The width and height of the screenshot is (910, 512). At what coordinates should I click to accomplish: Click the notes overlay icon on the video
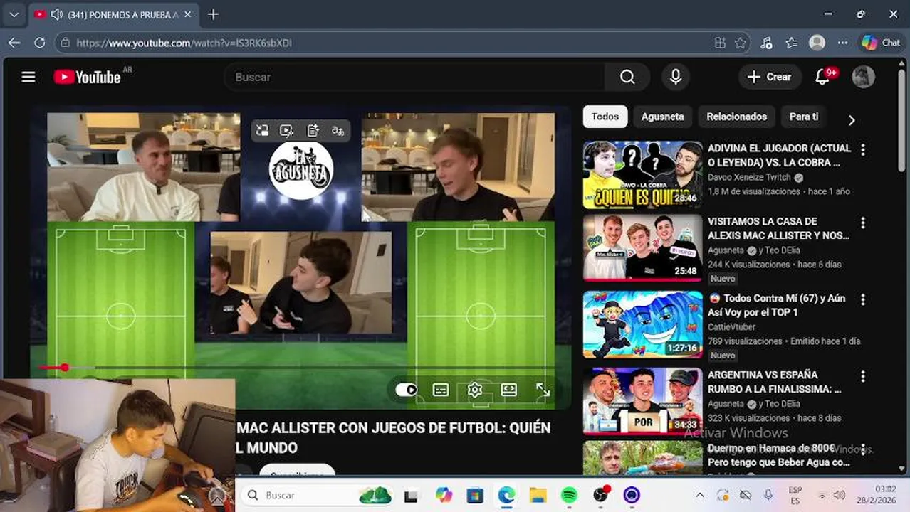(x=313, y=130)
